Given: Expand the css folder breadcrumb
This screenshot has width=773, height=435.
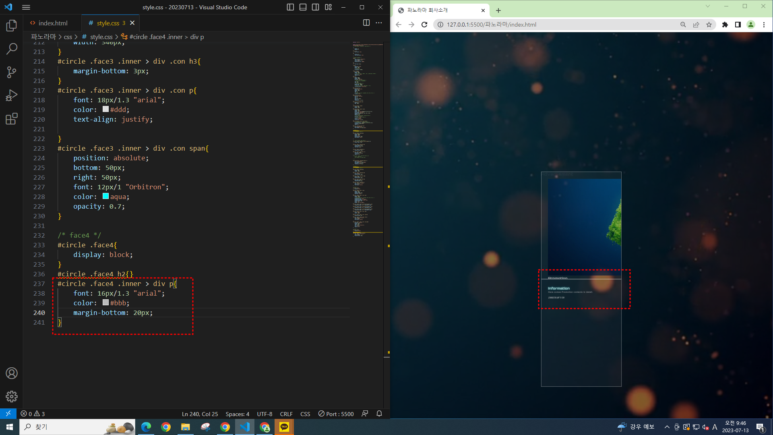Looking at the screenshot, I should (68, 37).
